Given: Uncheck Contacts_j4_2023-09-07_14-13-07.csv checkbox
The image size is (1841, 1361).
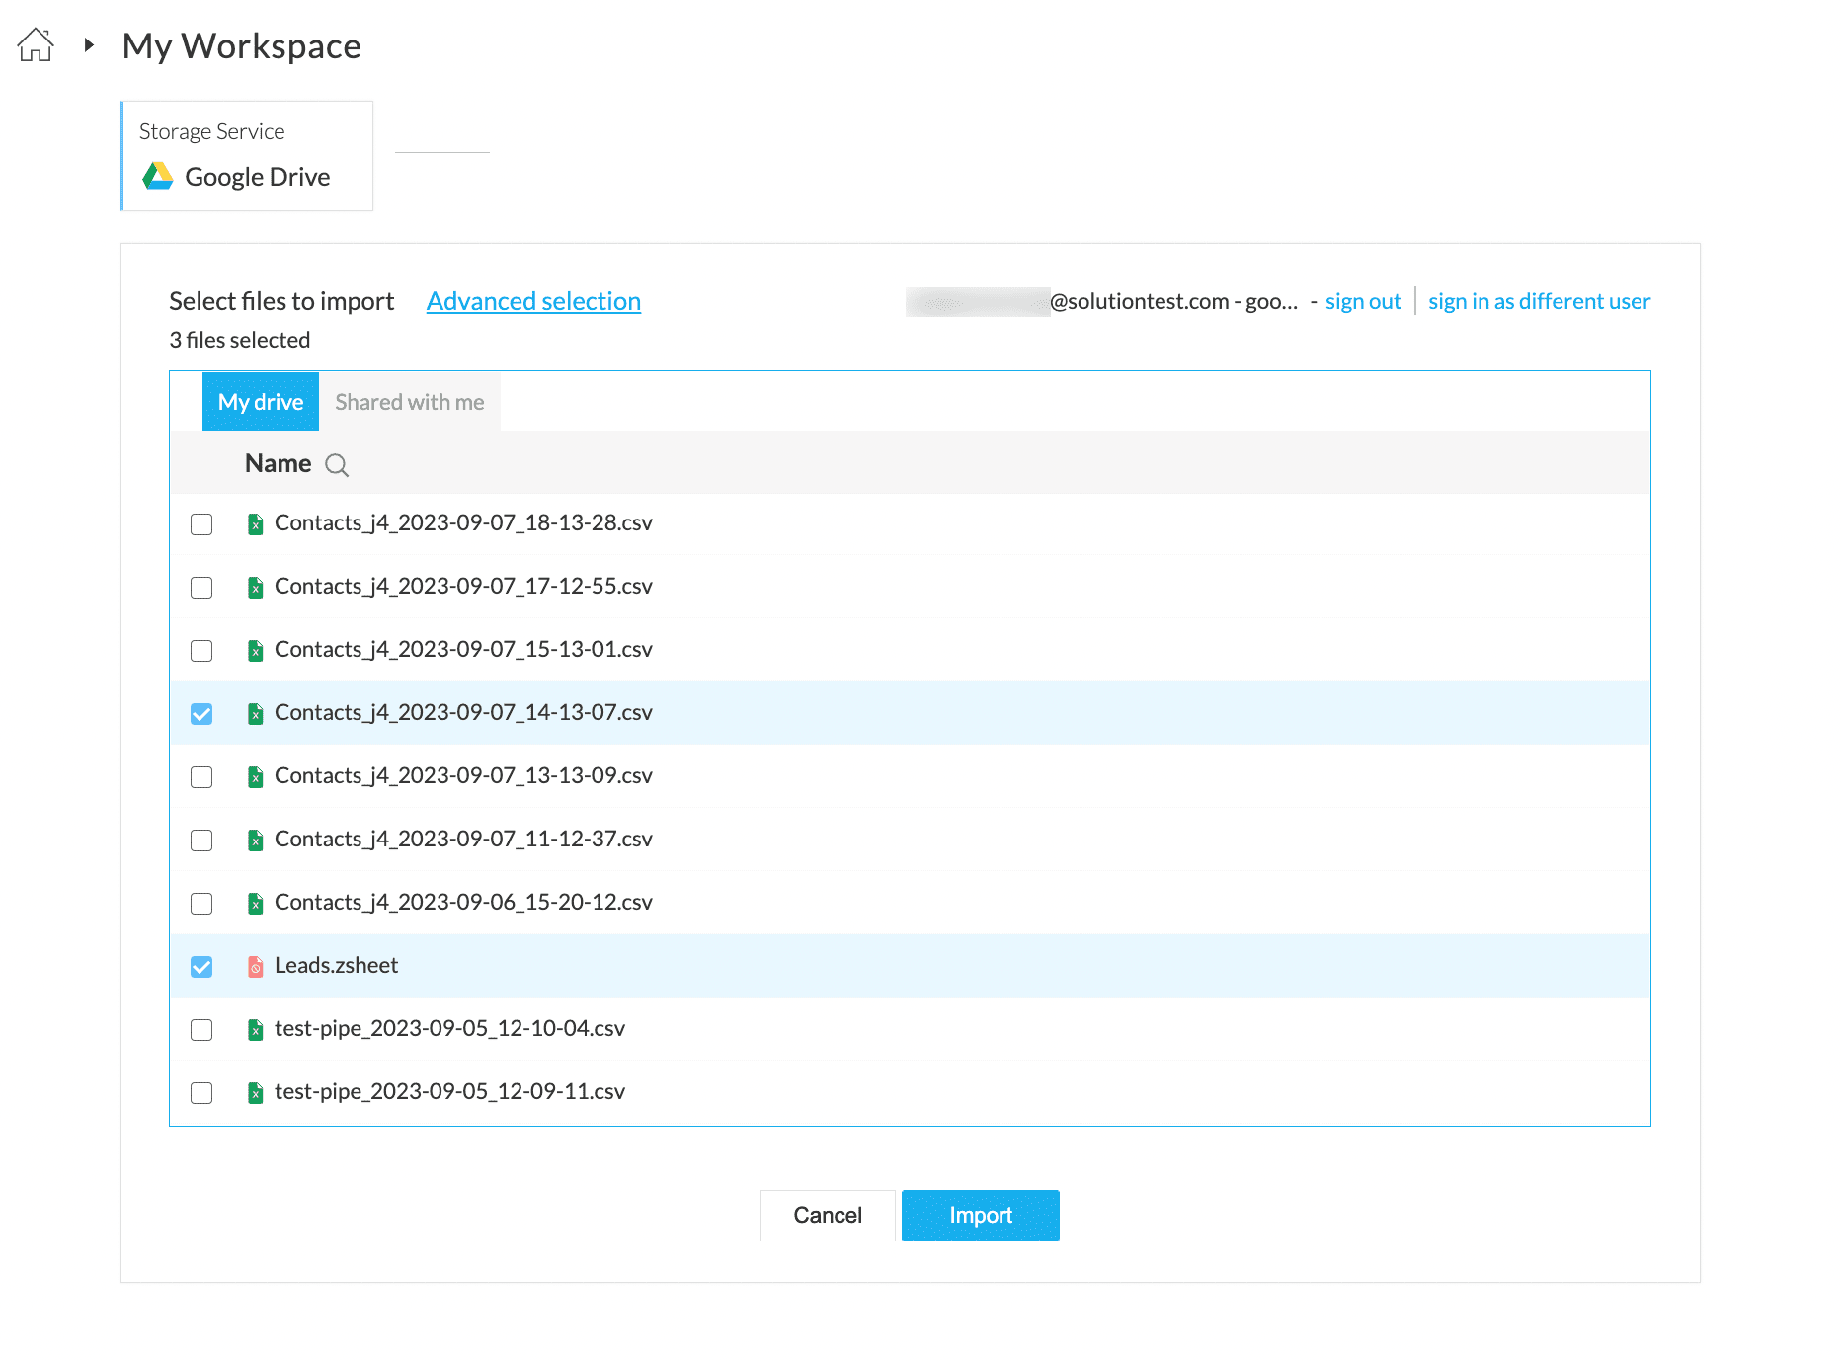Looking at the screenshot, I should click(x=201, y=714).
